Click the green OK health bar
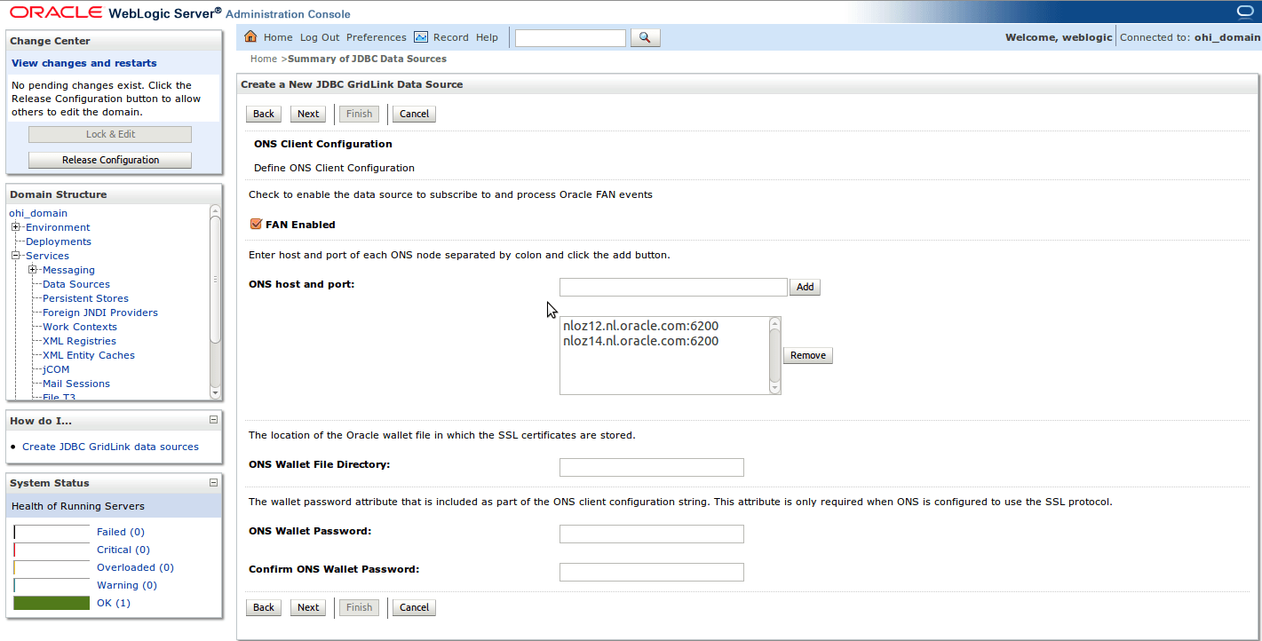The image size is (1262, 641). pos(52,603)
